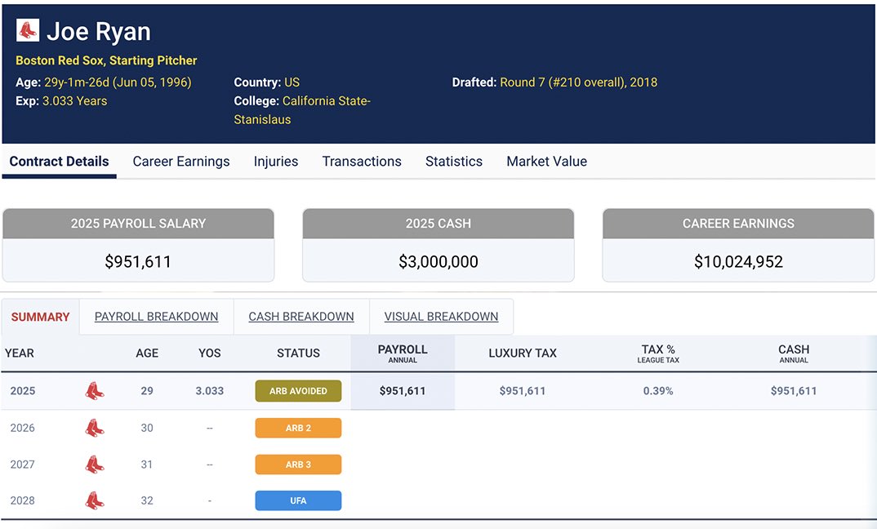Follow the Boston Red Sox, Starting Pitcher link
This screenshot has height=529, width=877.
click(106, 60)
